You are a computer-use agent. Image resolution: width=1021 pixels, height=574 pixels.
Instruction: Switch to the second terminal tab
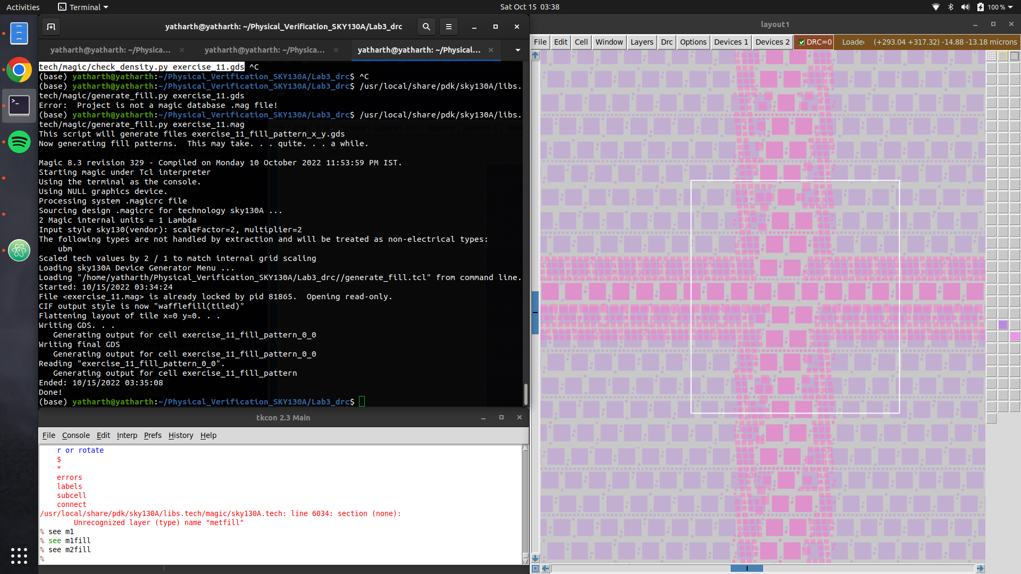pos(264,50)
